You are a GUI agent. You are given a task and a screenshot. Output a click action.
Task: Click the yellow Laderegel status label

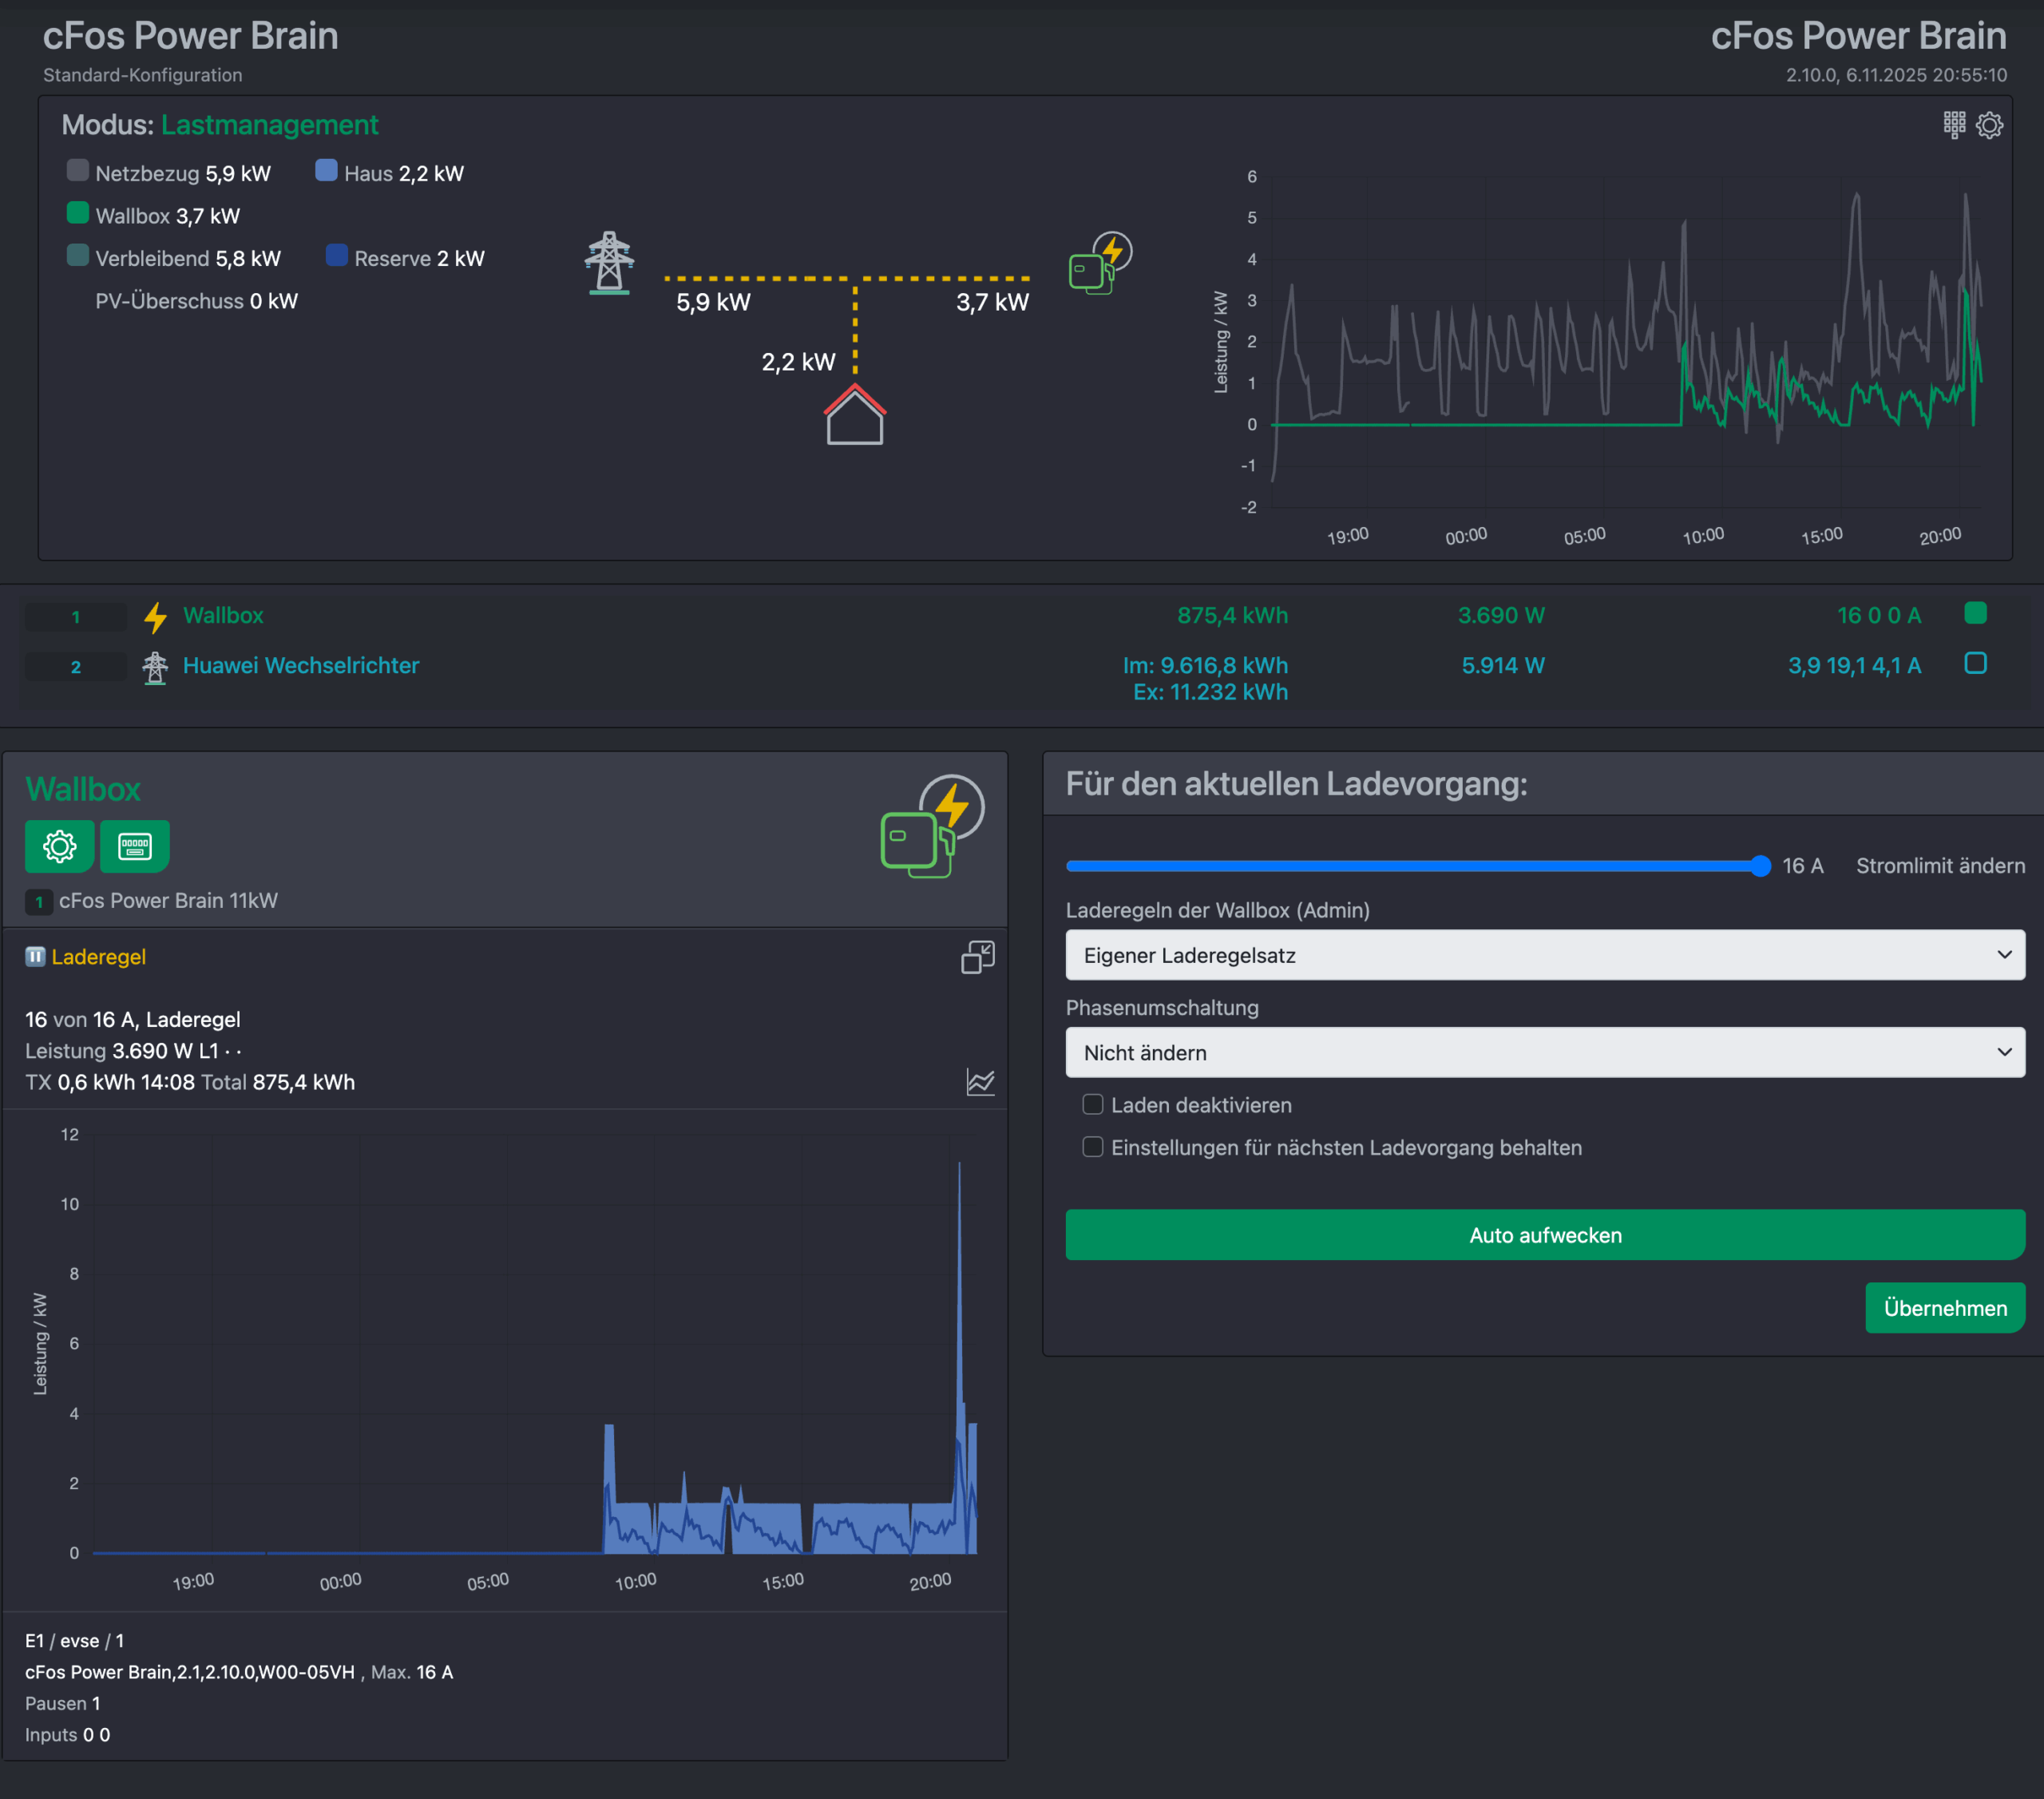pos(98,957)
